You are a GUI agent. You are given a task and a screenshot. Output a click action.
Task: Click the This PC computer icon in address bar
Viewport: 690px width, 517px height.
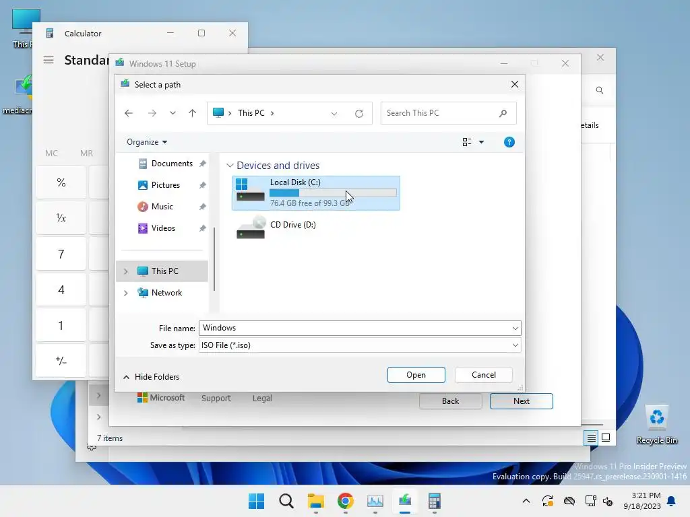click(x=218, y=113)
